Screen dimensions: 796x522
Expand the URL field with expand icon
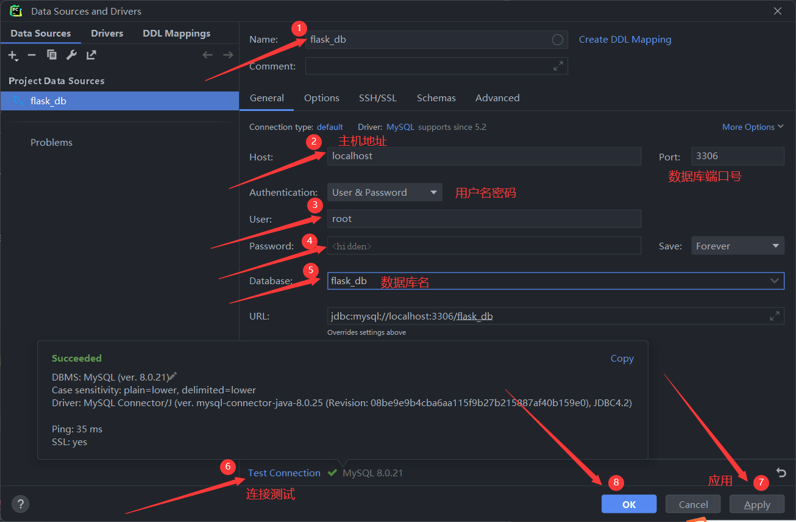click(x=774, y=316)
